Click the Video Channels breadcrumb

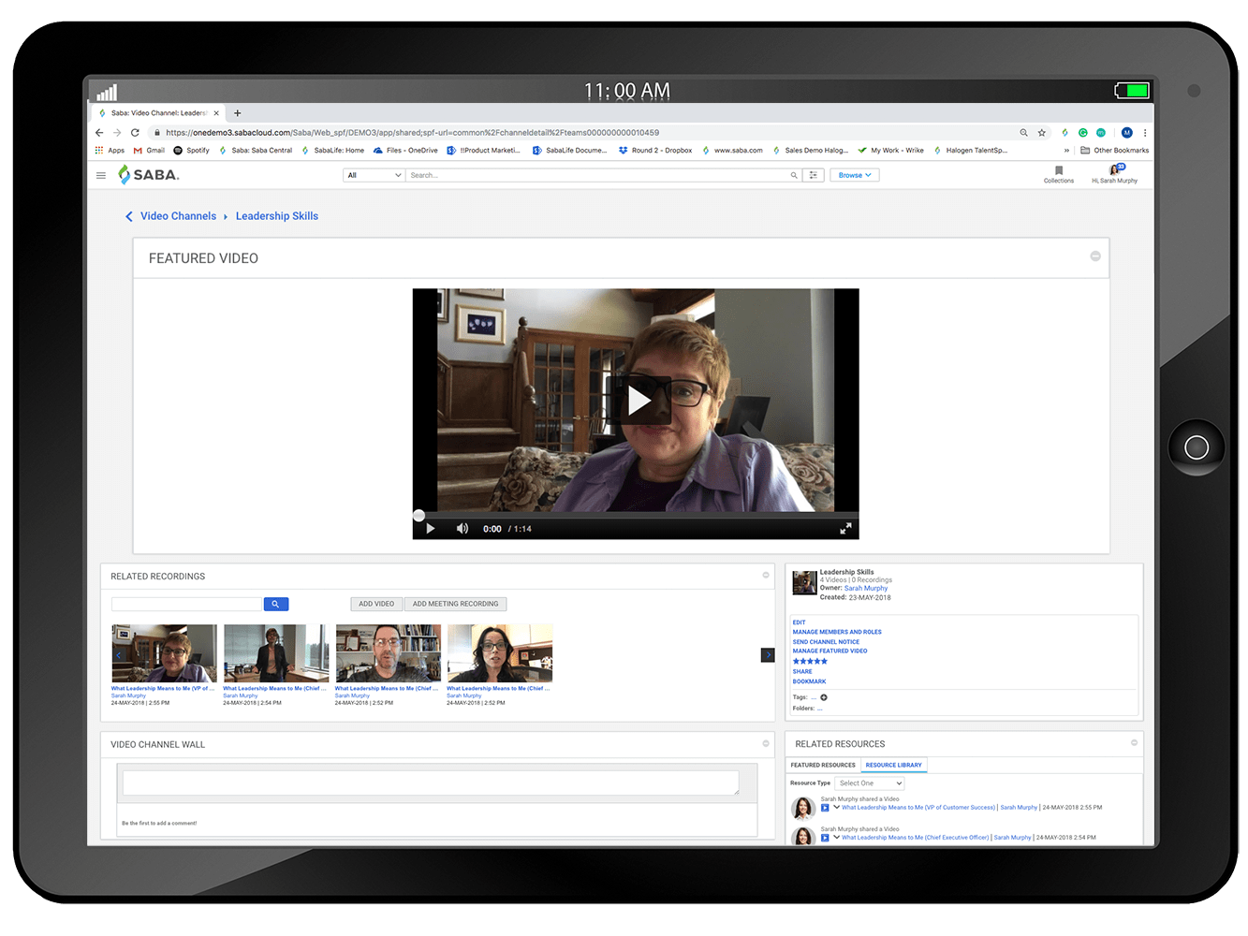click(178, 216)
